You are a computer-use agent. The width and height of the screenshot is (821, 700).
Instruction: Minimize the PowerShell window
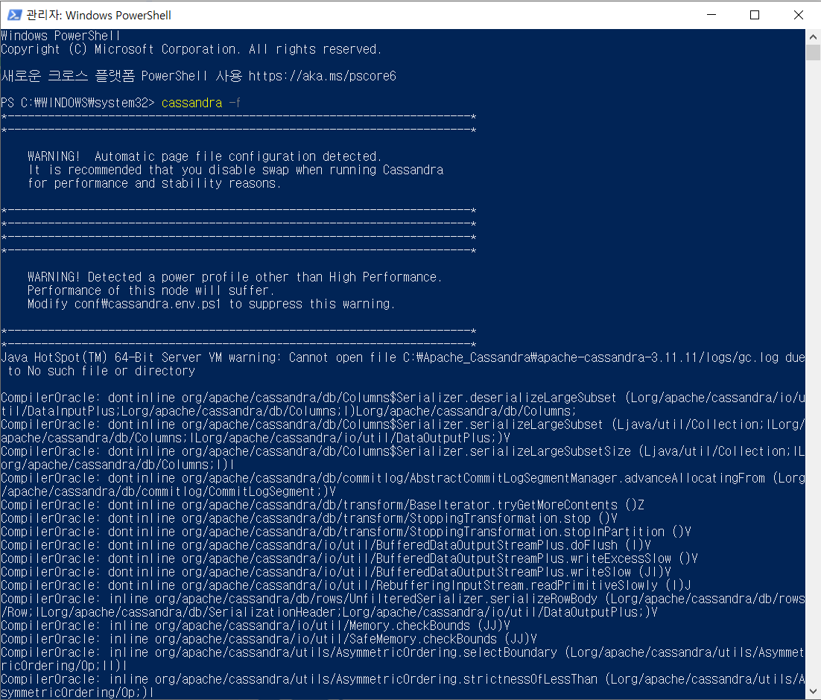pos(711,15)
